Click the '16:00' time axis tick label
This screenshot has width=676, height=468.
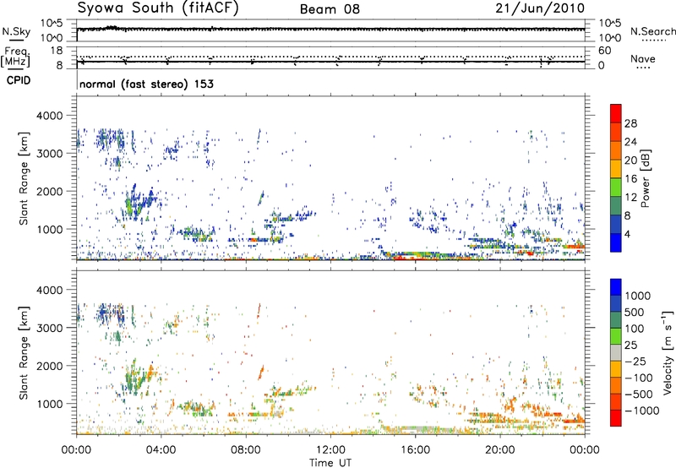pyautogui.click(x=415, y=450)
